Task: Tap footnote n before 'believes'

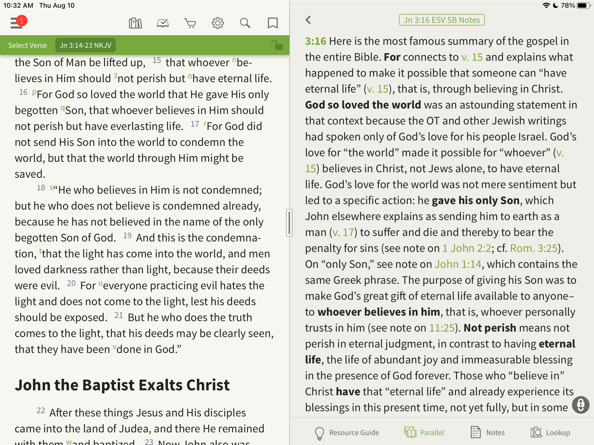Action: (x=234, y=60)
